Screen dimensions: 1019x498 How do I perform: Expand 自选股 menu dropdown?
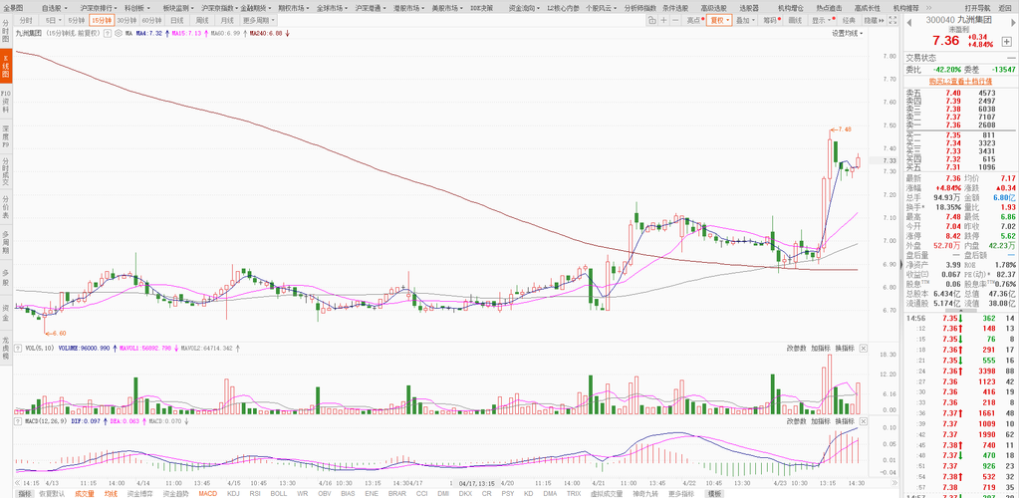click(53, 8)
